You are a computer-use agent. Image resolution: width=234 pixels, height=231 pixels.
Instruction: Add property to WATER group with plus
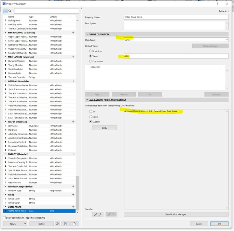[x=73, y=122]
